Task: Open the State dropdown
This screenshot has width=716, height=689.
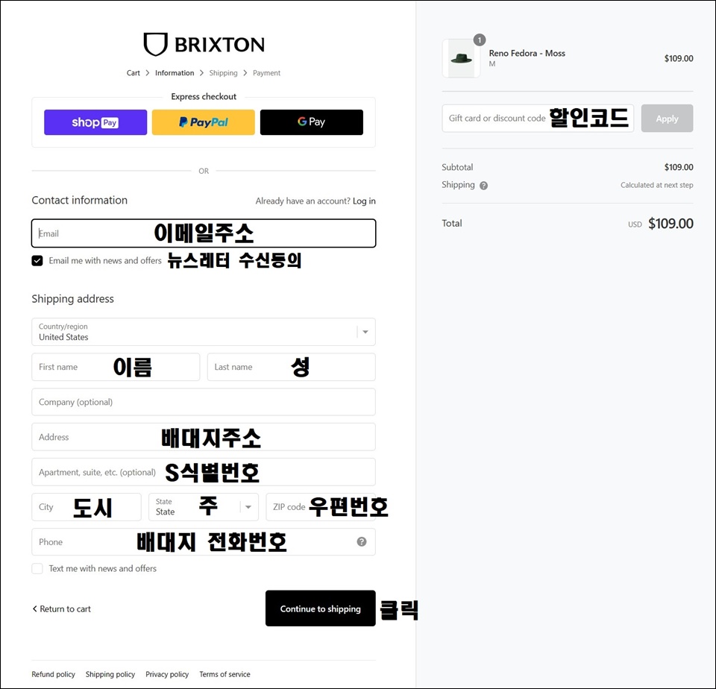Action: pyautogui.click(x=204, y=507)
